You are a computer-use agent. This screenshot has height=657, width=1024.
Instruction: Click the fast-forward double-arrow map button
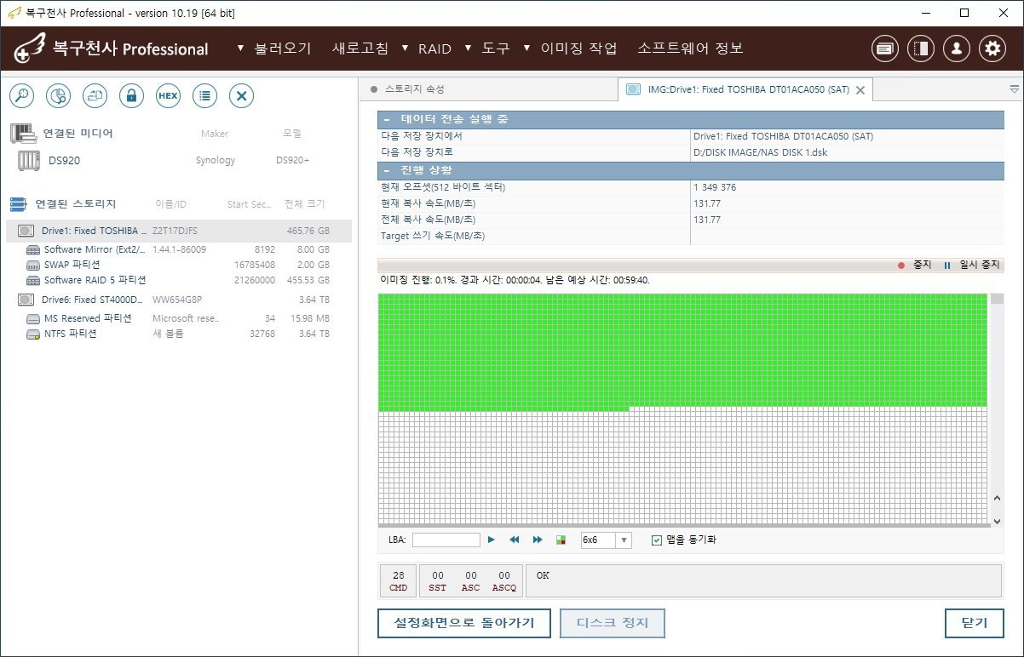[x=538, y=540]
